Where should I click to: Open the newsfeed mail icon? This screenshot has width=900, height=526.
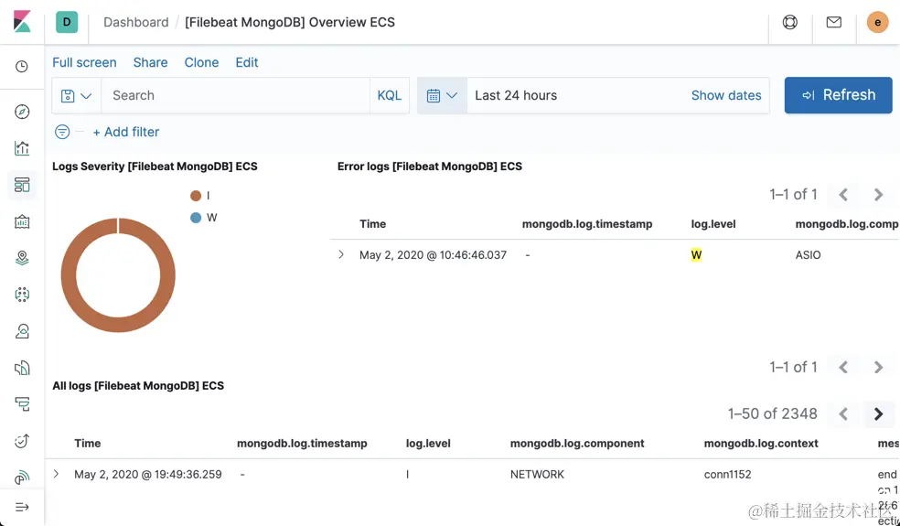point(833,22)
